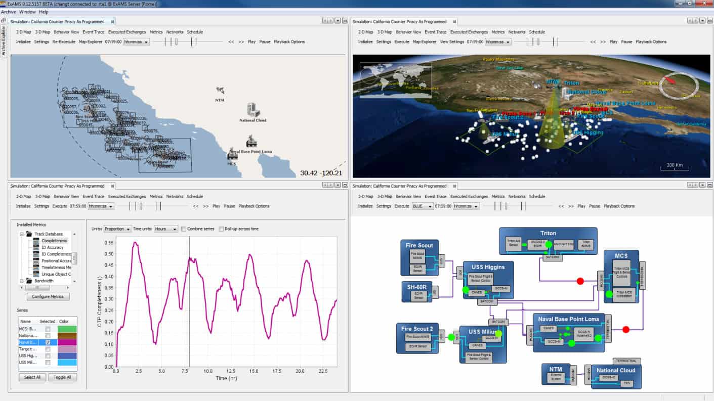
Task: Switch to Behavior View in 2-D map panel
Action: pyautogui.click(x=66, y=32)
